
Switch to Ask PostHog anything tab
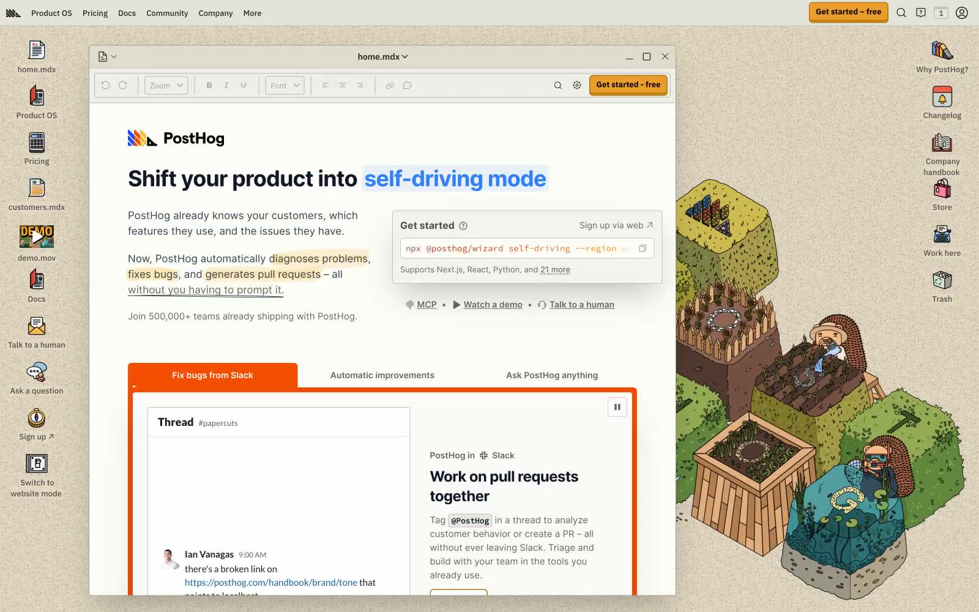[552, 375]
